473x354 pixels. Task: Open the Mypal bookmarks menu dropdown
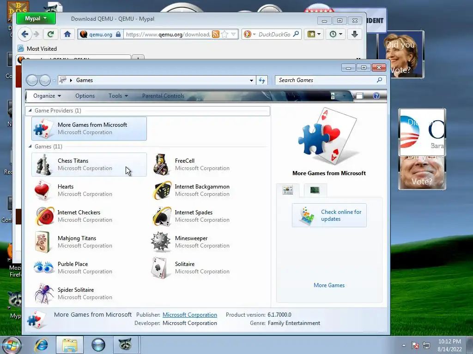[314, 34]
